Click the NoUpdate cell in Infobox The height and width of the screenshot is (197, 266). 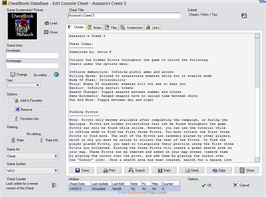tap(101, 189)
